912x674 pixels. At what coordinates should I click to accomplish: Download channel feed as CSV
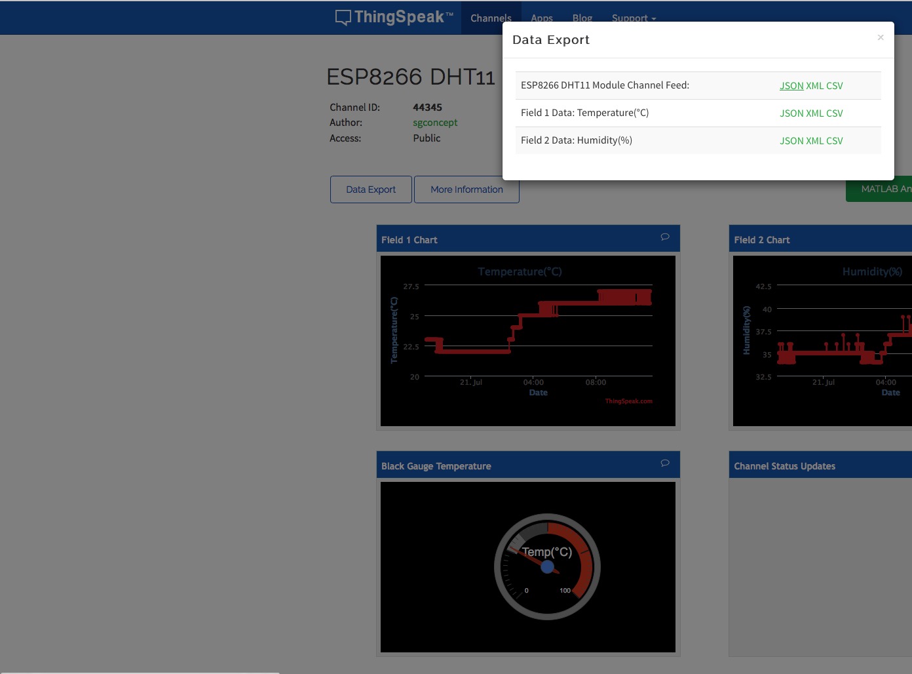(835, 86)
